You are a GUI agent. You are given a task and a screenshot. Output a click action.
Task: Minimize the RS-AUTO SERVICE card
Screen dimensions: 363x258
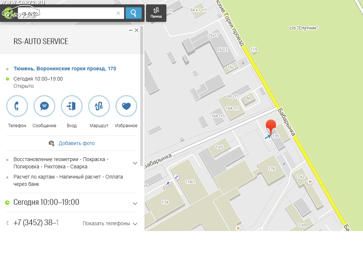131,30
